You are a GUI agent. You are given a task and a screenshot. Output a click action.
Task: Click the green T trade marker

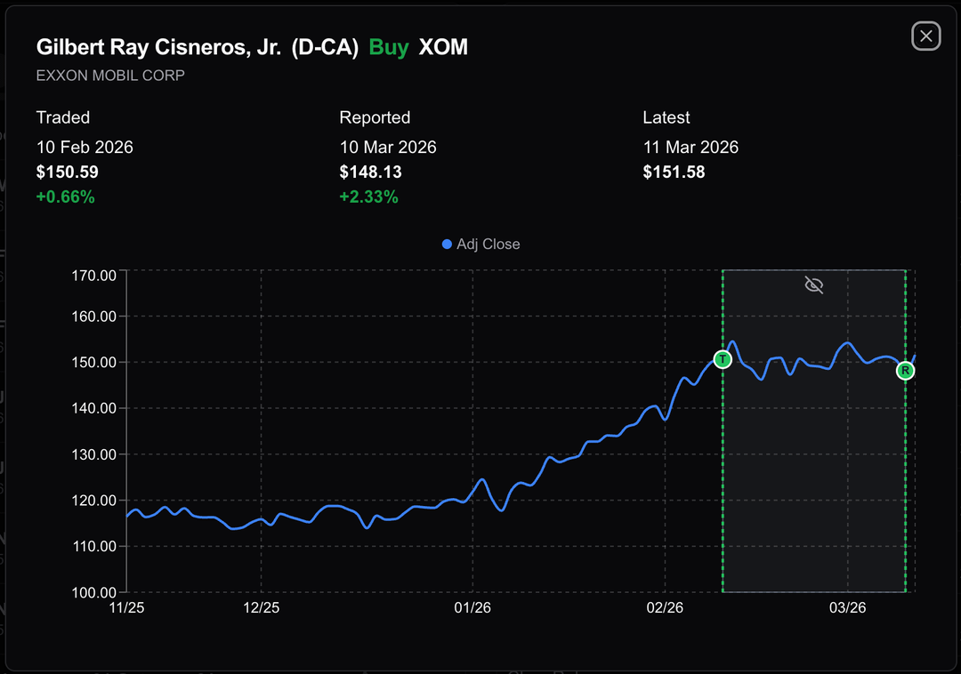click(x=723, y=359)
